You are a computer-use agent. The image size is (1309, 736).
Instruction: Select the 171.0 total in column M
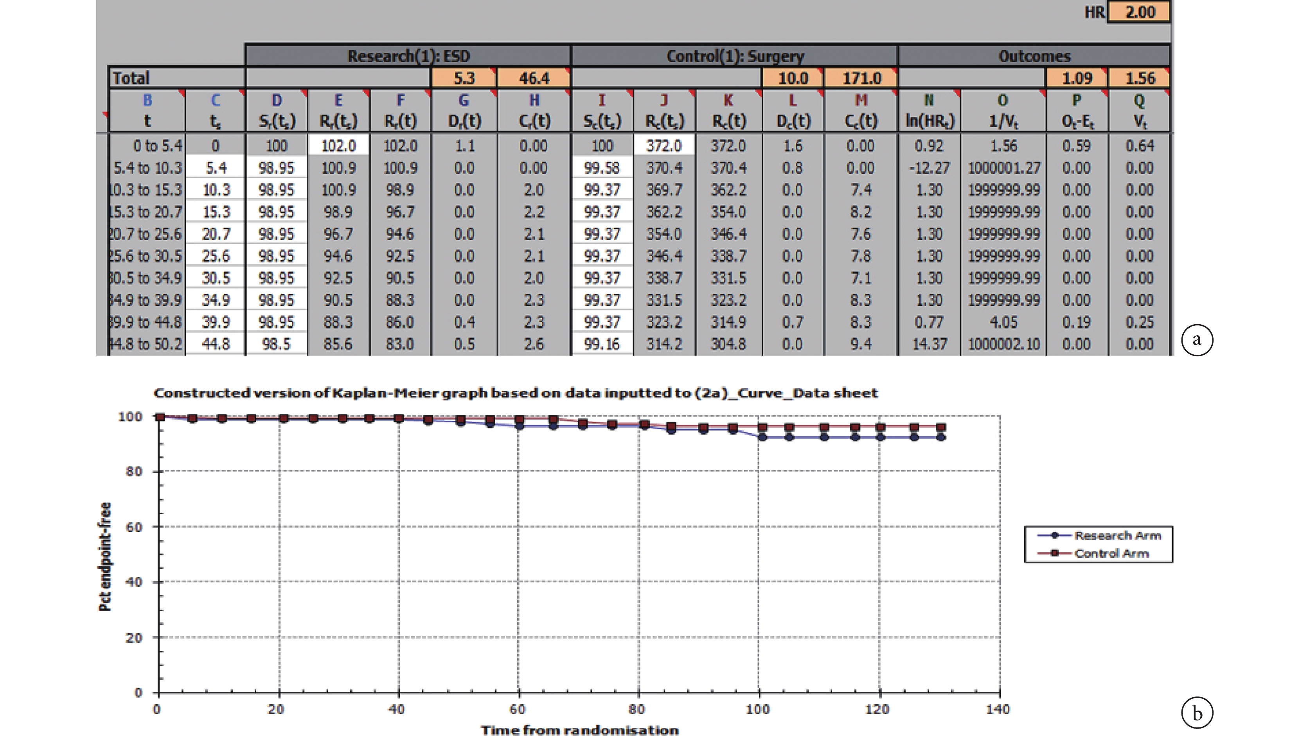click(x=861, y=78)
